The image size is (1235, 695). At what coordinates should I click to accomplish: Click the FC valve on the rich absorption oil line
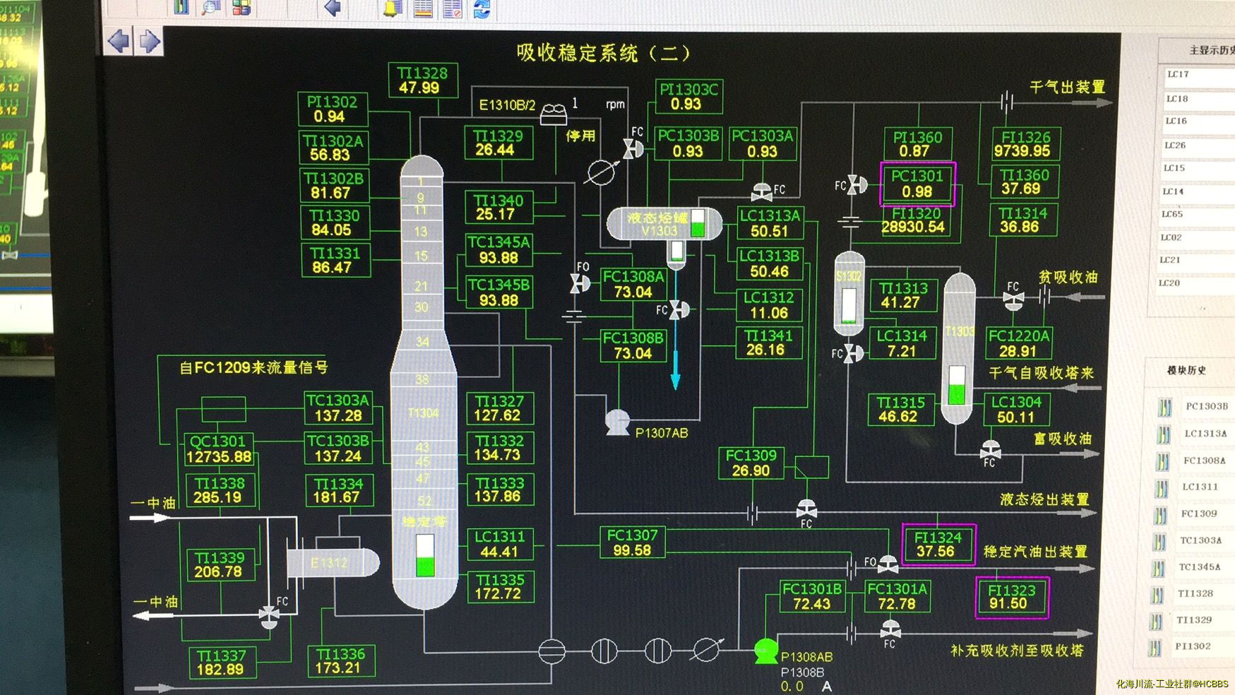coord(991,449)
